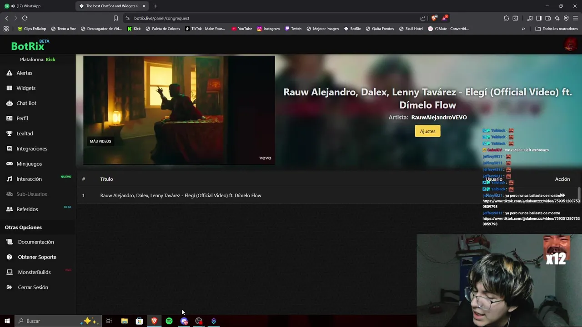Open the apps grid icon in bookmarks bar
The width and height of the screenshot is (582, 327).
coord(6,29)
